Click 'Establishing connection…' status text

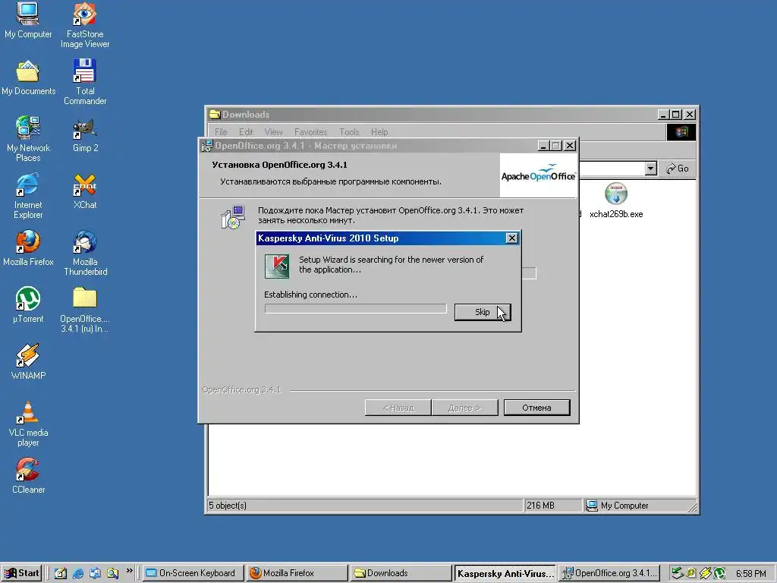[x=310, y=295]
